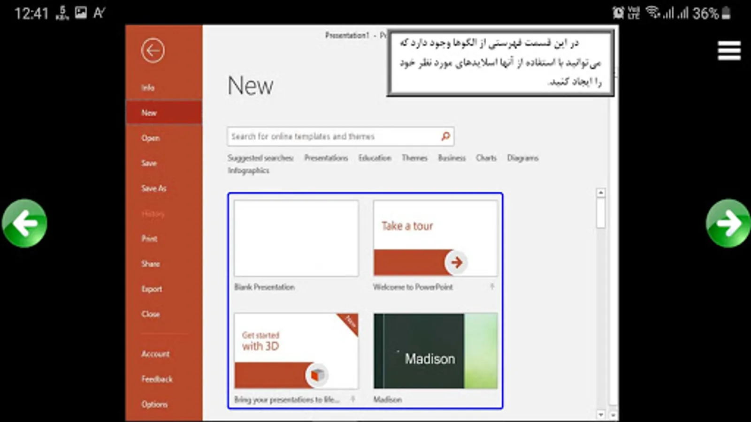Click the template list scrollbar thumb

601,213
